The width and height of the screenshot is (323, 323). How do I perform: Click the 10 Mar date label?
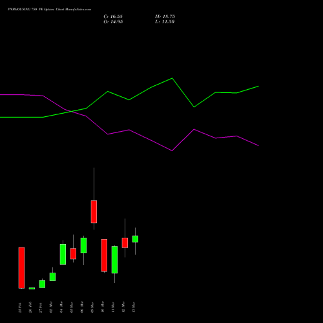click(103, 307)
